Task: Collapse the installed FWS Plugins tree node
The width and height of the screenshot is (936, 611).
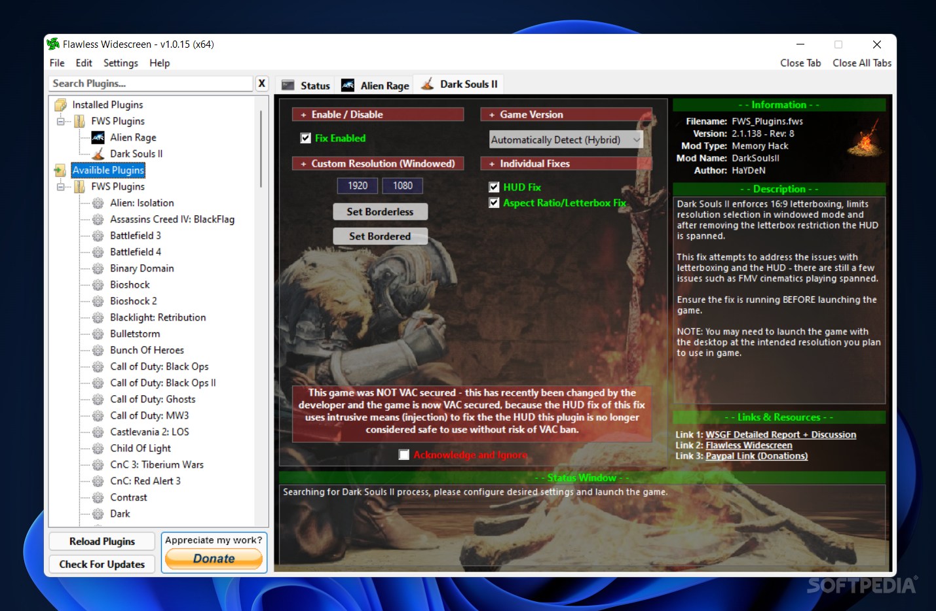Action: pyautogui.click(x=60, y=121)
